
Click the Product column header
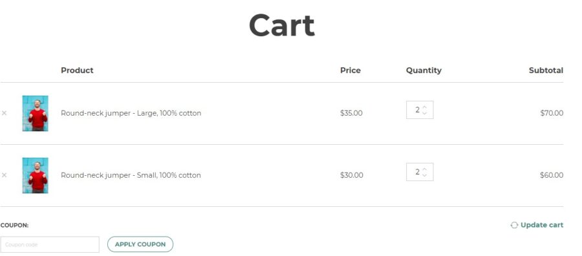[x=77, y=70]
